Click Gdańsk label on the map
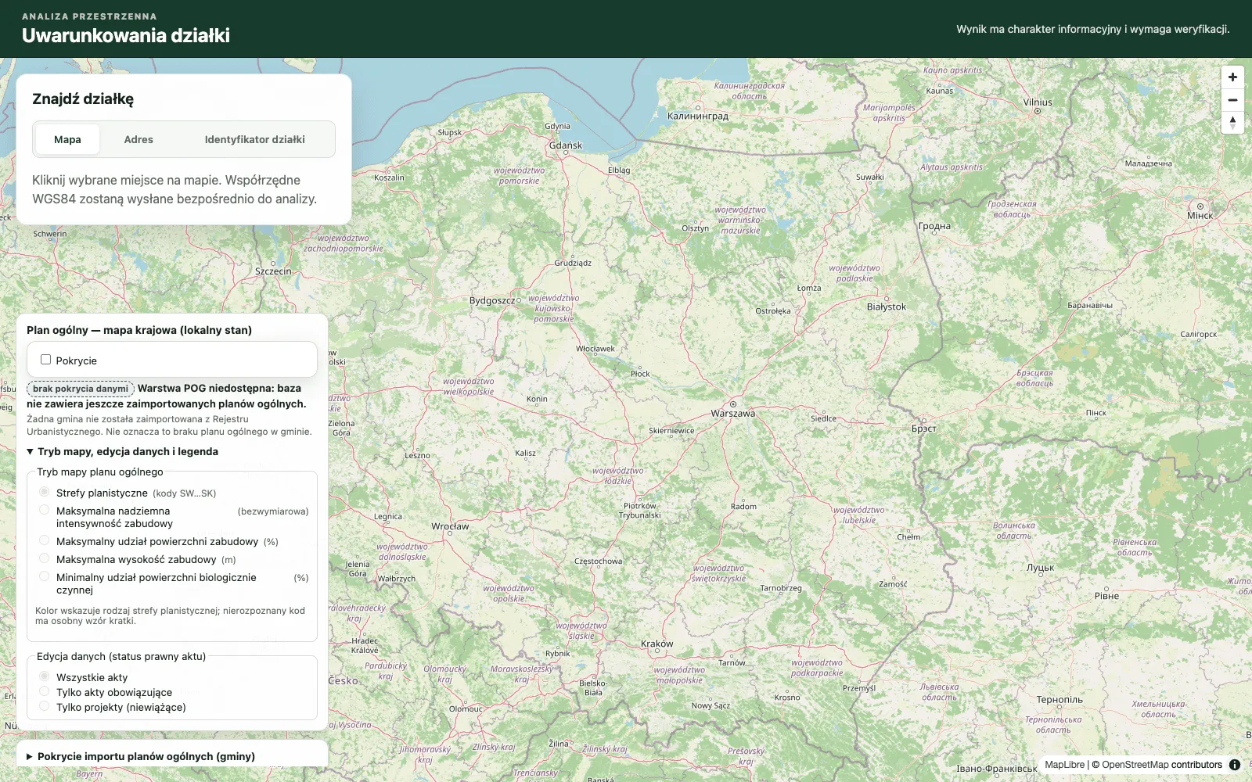 point(566,145)
